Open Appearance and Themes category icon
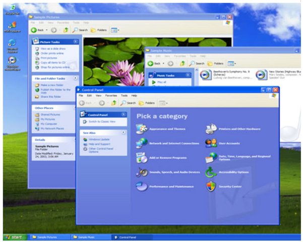 142,129
